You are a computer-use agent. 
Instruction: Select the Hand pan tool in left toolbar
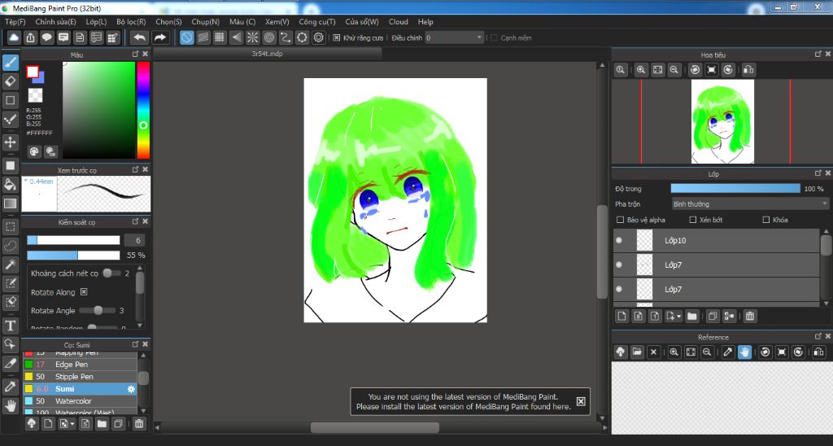coord(10,405)
